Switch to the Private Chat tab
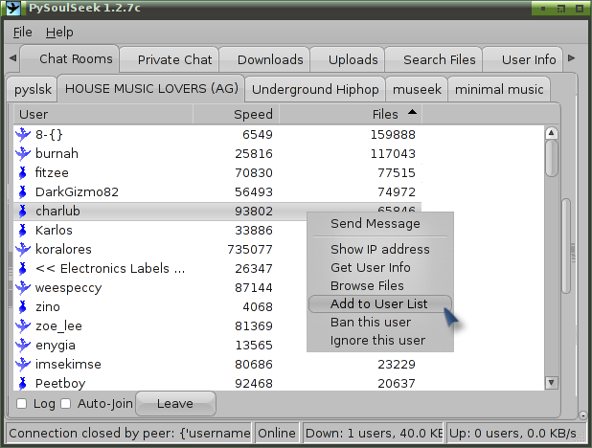Screen dimensions: 592x448 pos(169,59)
